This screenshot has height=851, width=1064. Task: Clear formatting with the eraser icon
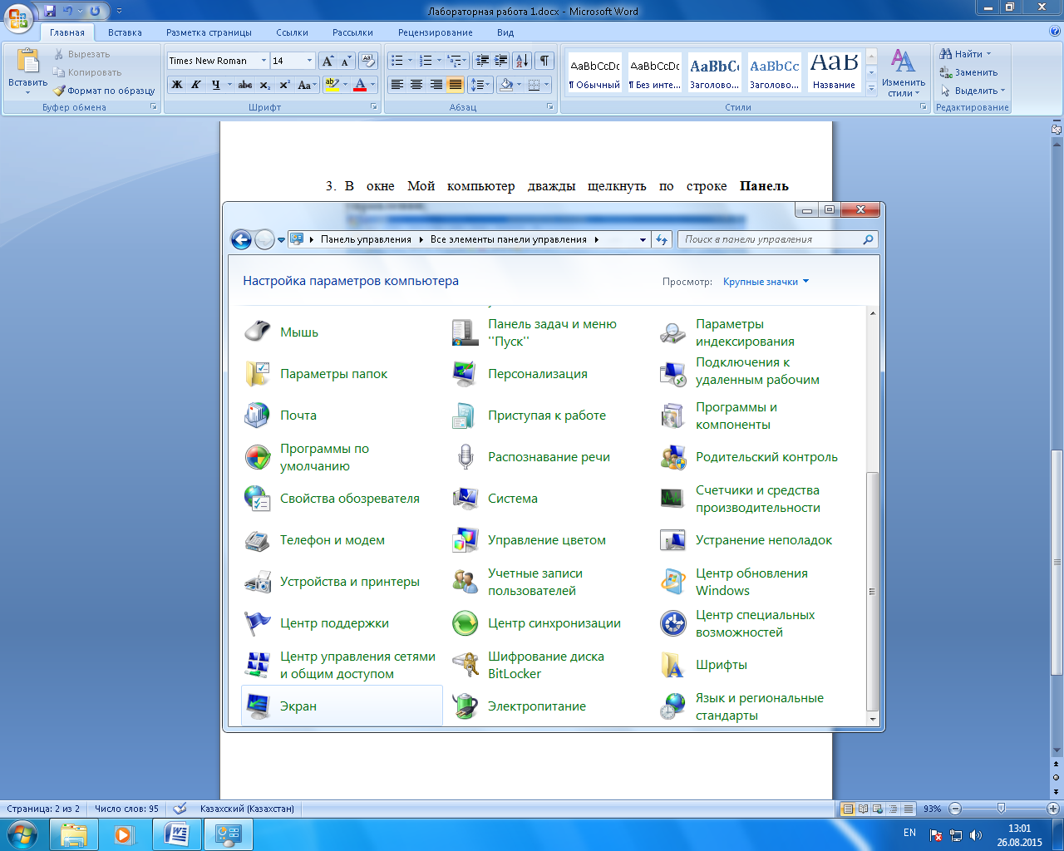point(369,61)
